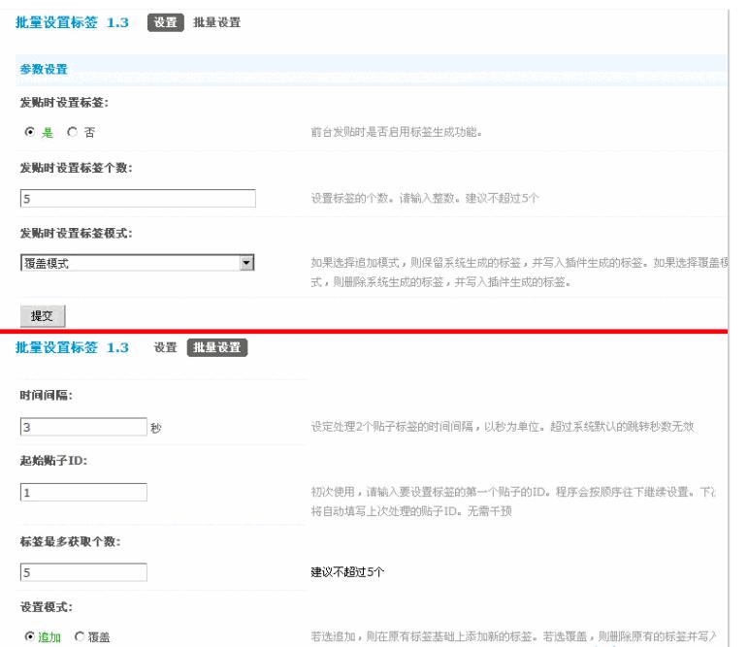The image size is (748, 647).
Task: Click the 批量设置标签 1.3 title above 时间间隔
Action: (75, 348)
